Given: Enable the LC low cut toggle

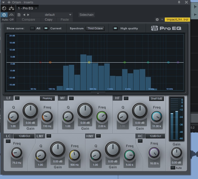Looking at the screenshot, I should 8,141.
